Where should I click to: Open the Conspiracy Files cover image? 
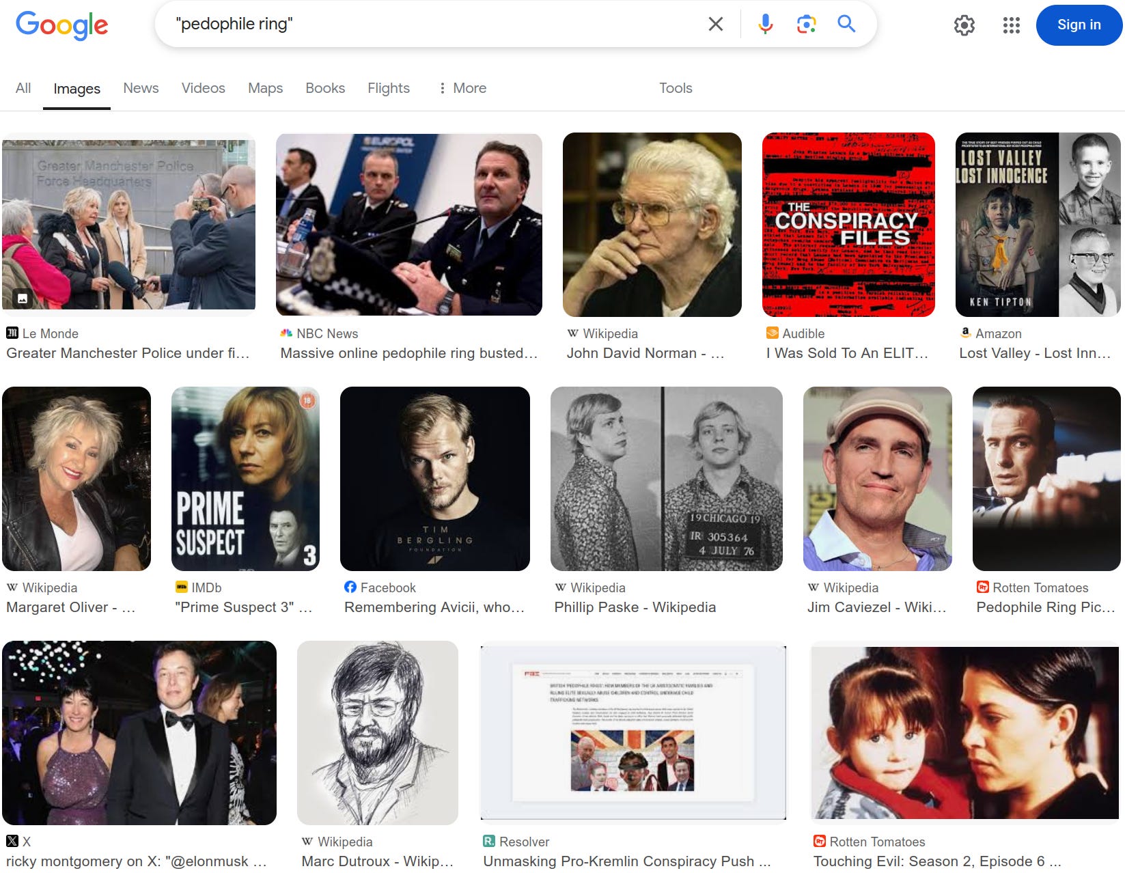[x=848, y=224]
